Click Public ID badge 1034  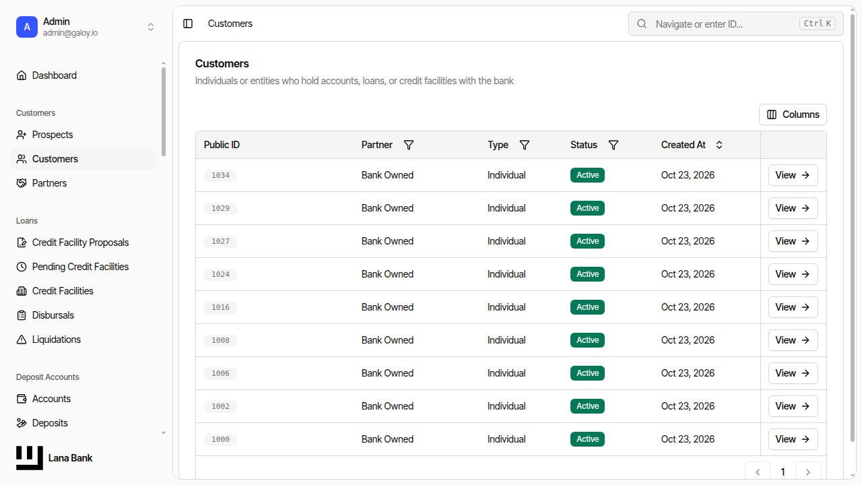coord(220,176)
